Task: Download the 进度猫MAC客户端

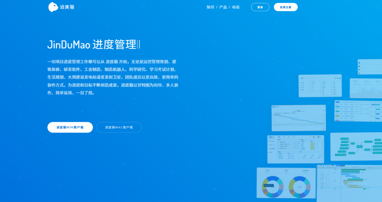Action: pyautogui.click(x=119, y=127)
